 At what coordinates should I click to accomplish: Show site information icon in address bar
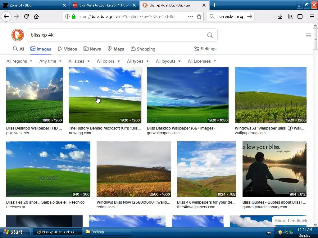[67, 16]
